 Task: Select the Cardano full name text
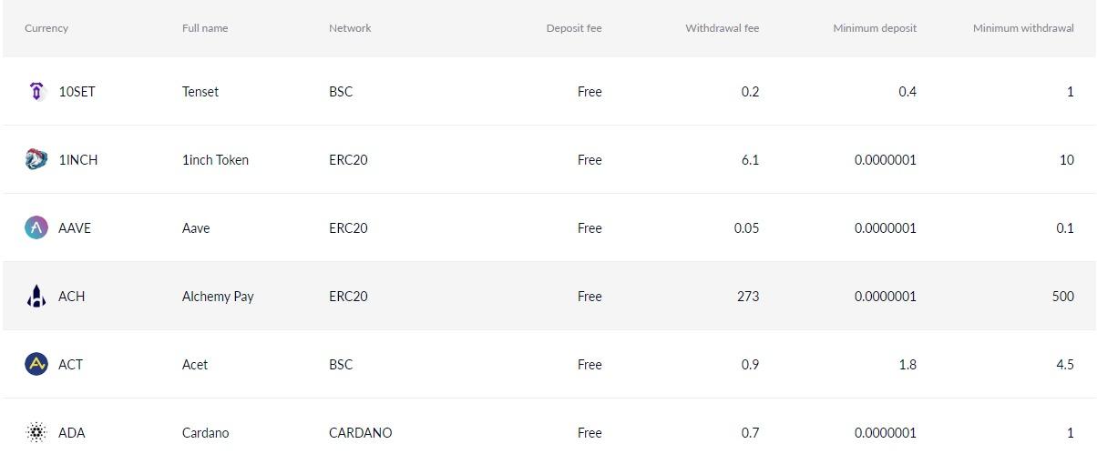[206, 432]
